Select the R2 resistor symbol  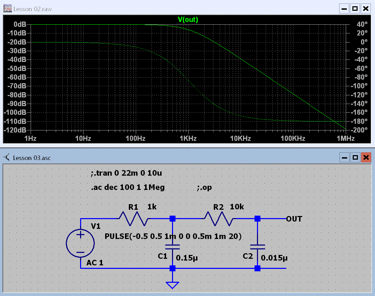(x=219, y=218)
